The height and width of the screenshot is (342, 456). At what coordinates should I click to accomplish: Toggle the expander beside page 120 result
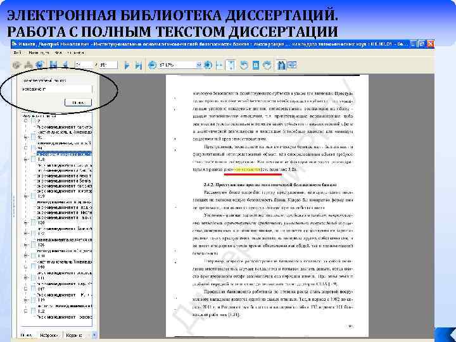click(25, 223)
